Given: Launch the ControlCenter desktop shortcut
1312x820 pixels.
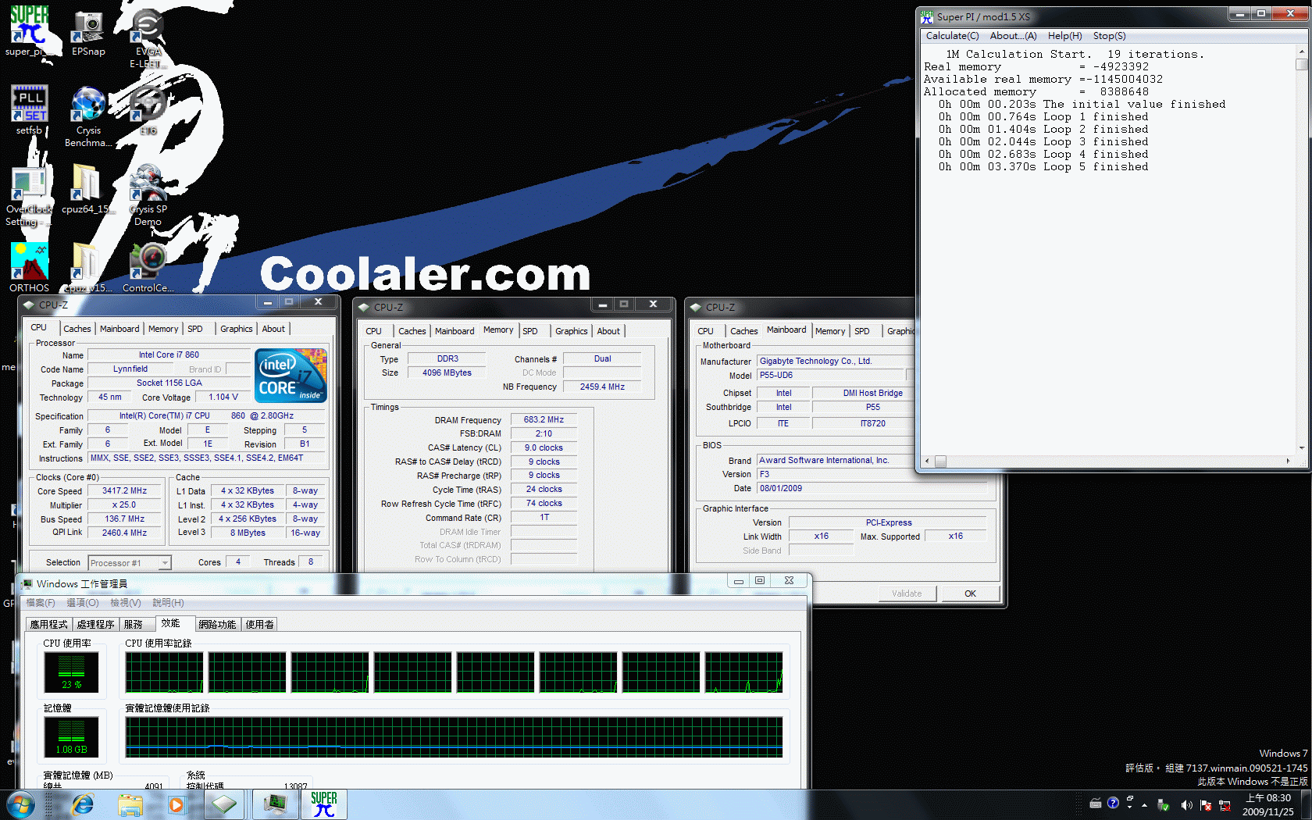Looking at the screenshot, I should tap(148, 267).
